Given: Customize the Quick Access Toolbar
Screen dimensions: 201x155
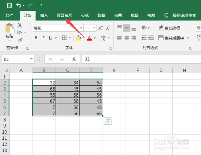Looking at the screenshot, I should tap(41, 6).
